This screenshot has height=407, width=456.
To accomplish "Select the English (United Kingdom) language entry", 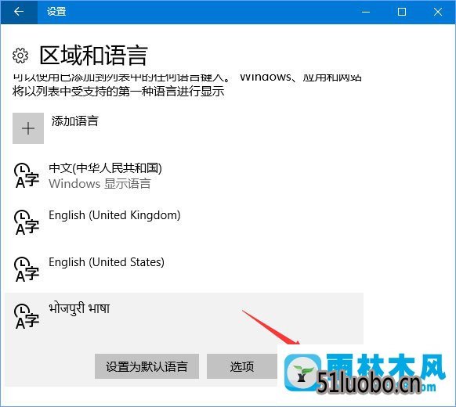I will [184, 222].
